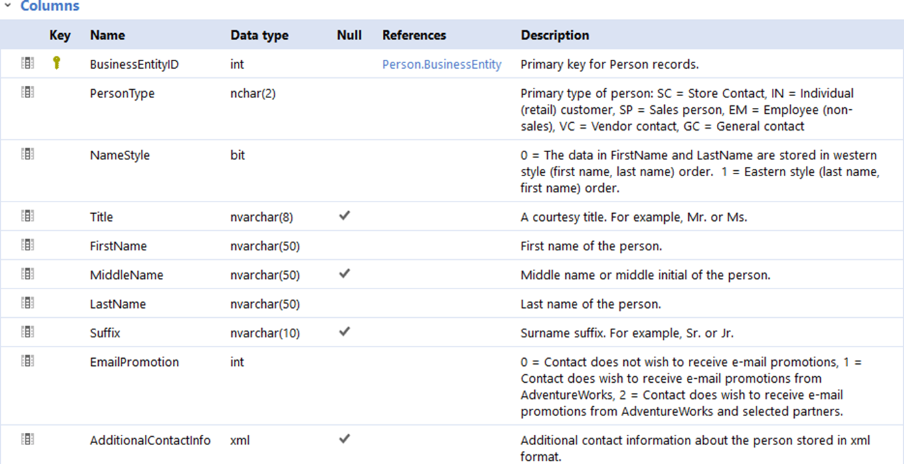Click the column icon beside AdditionalContactInfo
The height and width of the screenshot is (464, 904).
27,439
